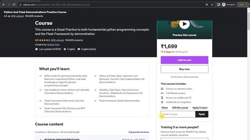Viewport: 250px width, 140px height.
Task: Click star rating icons below description
Action: (45, 40)
